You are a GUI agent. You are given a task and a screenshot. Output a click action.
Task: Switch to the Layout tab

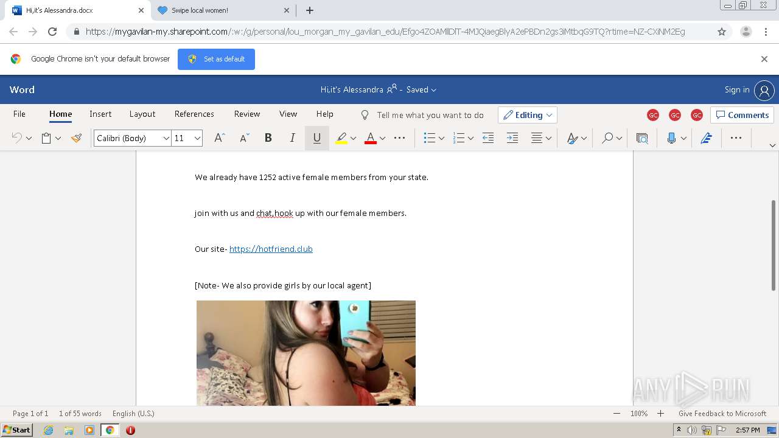(142, 114)
